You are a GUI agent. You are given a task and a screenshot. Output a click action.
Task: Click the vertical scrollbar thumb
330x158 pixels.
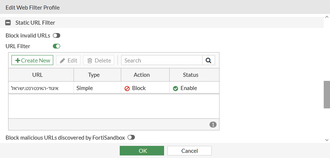click(x=327, y=94)
